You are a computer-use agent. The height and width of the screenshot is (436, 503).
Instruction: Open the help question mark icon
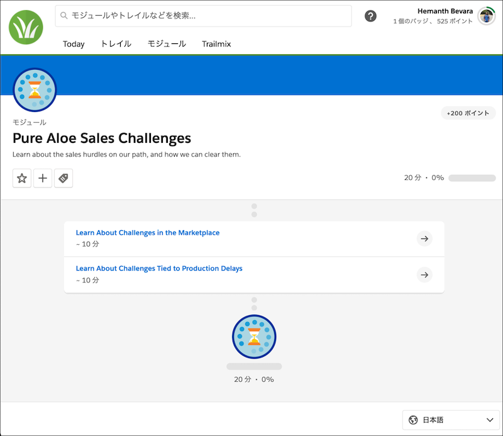coord(370,16)
